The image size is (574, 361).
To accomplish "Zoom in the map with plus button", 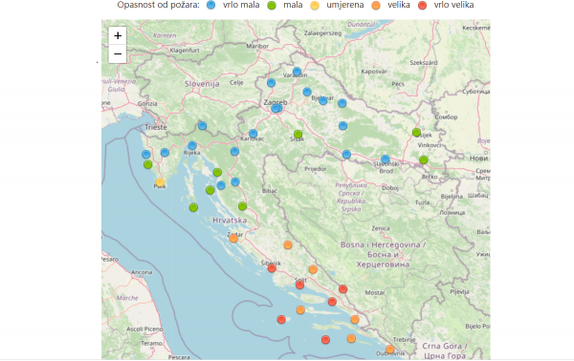I will pos(118,35).
